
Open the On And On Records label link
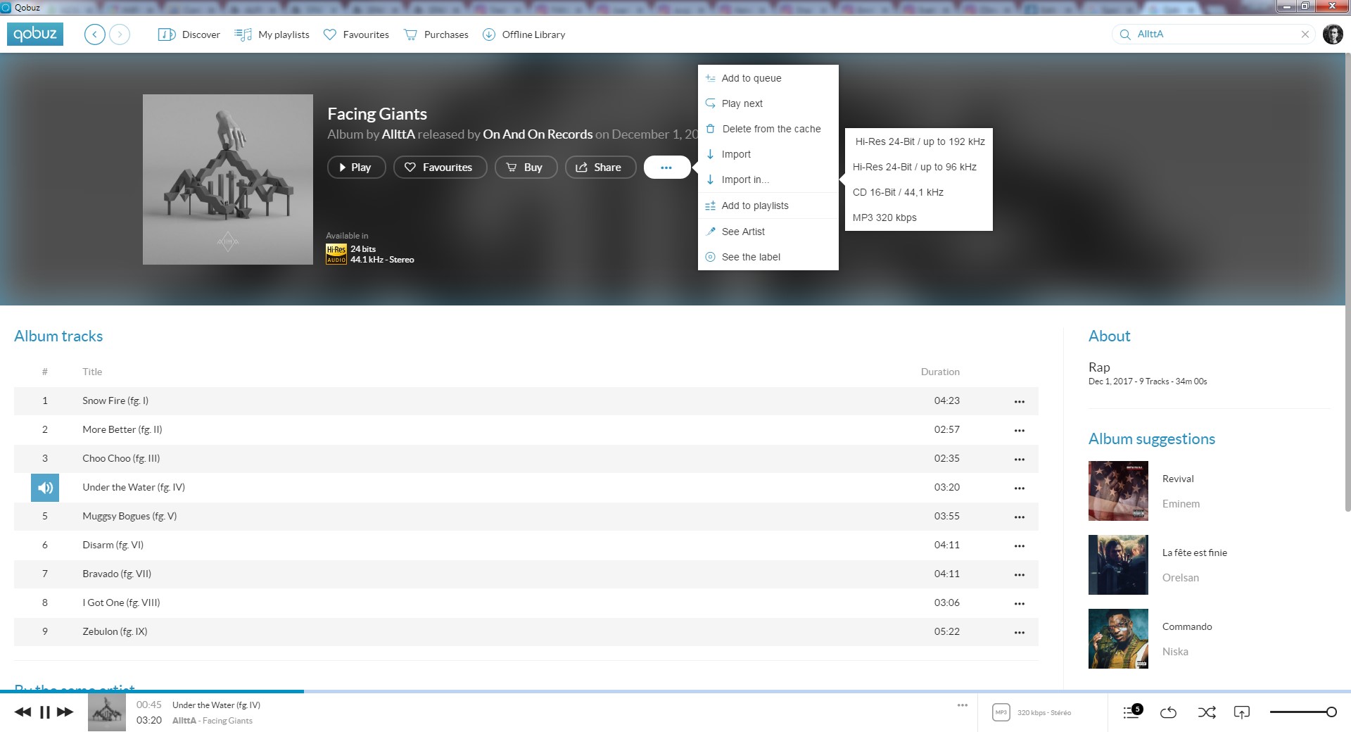[x=538, y=134]
